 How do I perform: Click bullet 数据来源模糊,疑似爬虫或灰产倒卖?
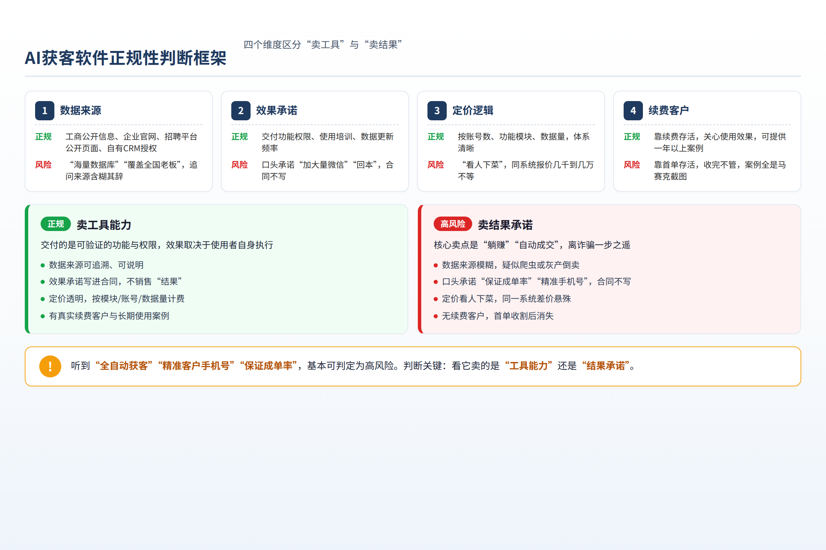click(511, 265)
